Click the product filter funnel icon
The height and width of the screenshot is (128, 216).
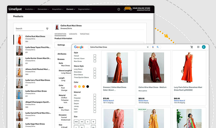coord(47,29)
